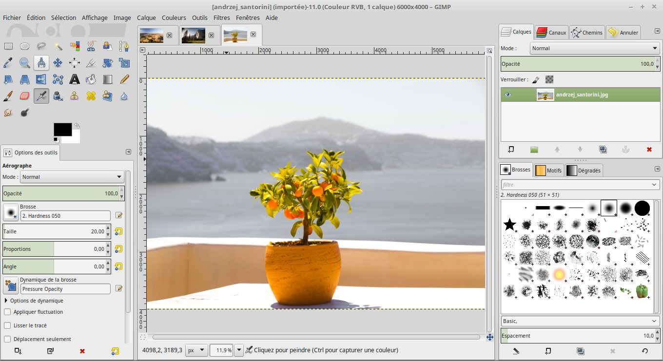Select the Flip tool
Screen dimensions: 663x361
pyautogui.click(x=41, y=79)
